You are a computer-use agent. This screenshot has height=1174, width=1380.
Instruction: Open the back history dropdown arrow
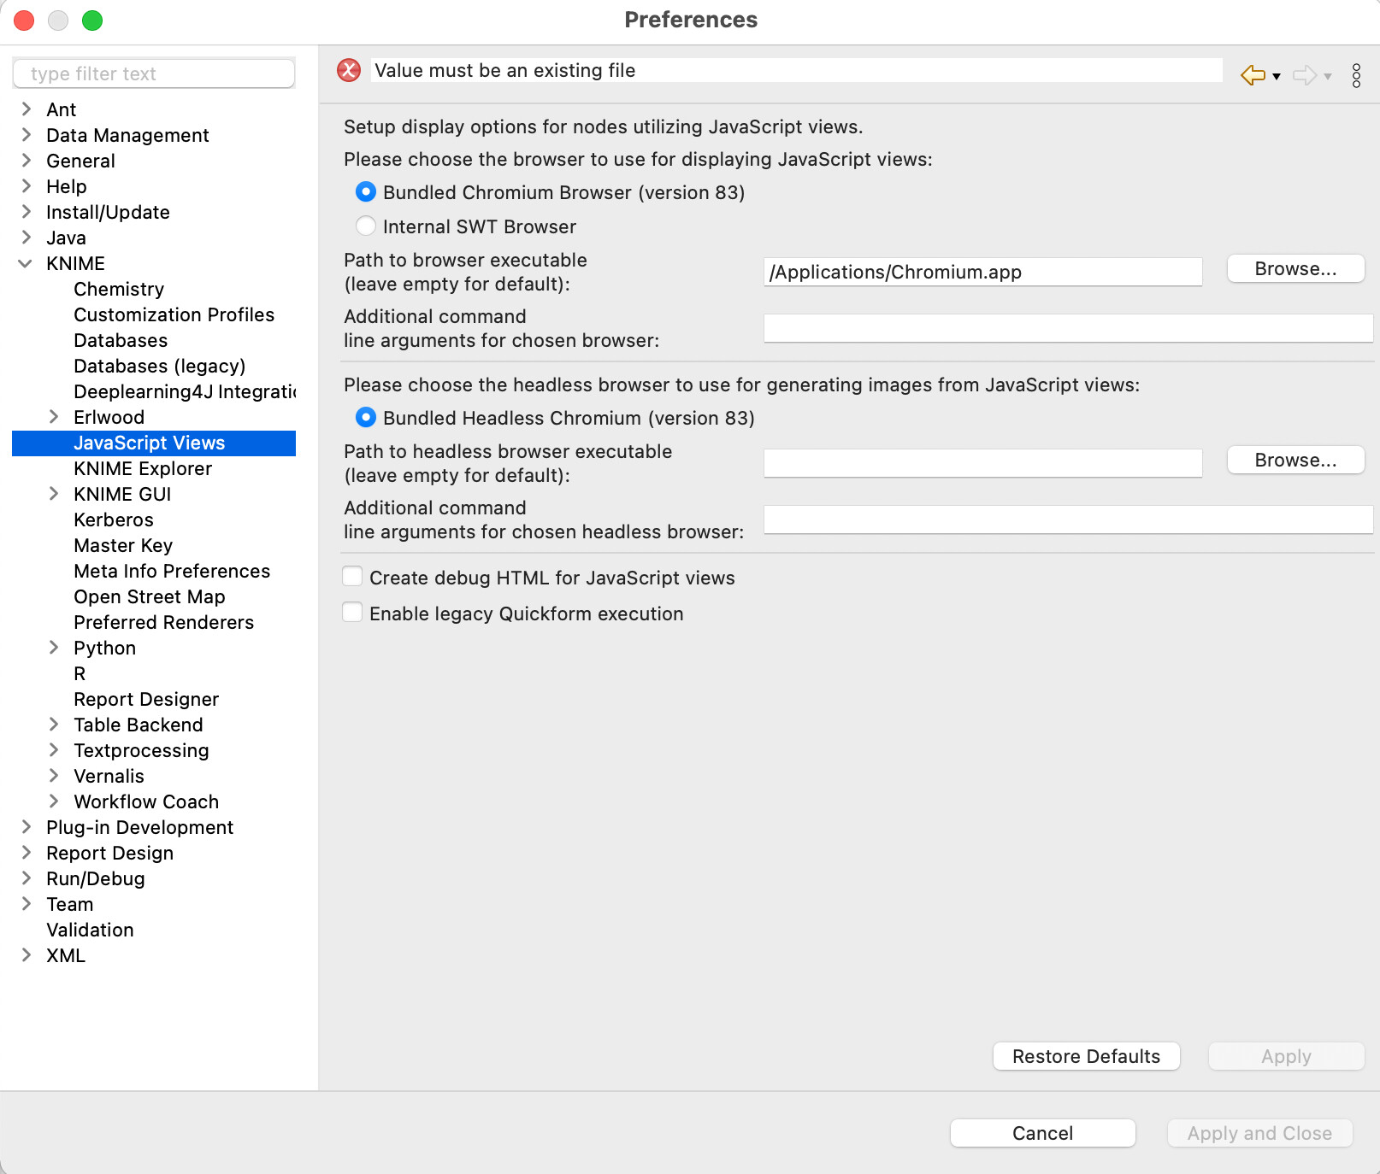[1277, 76]
